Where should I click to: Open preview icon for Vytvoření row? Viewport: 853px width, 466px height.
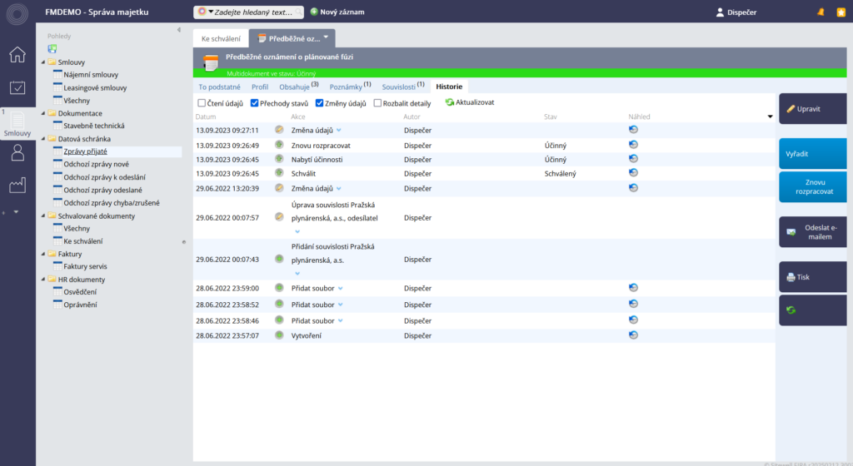tap(633, 335)
